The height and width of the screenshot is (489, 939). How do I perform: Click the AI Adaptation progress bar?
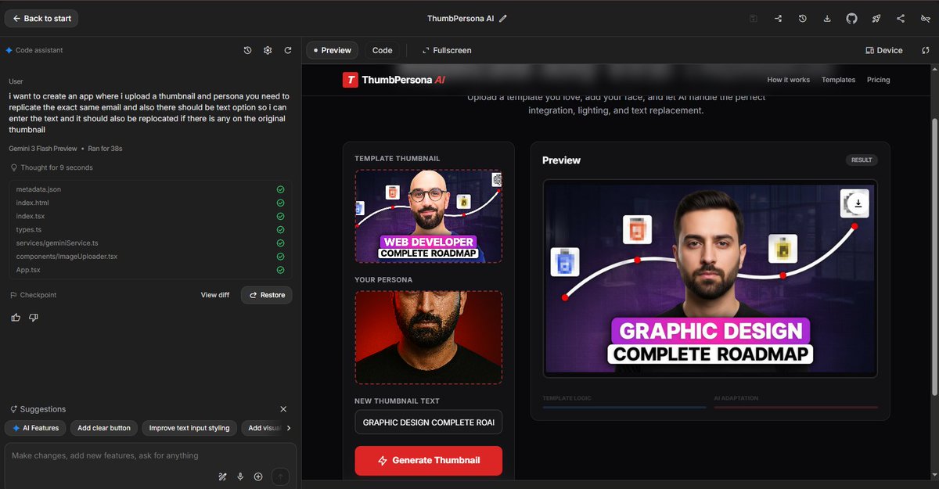[796, 407]
